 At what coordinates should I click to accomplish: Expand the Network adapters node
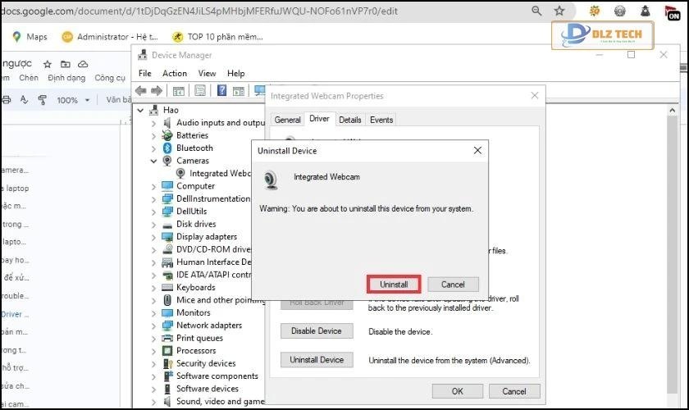[153, 326]
